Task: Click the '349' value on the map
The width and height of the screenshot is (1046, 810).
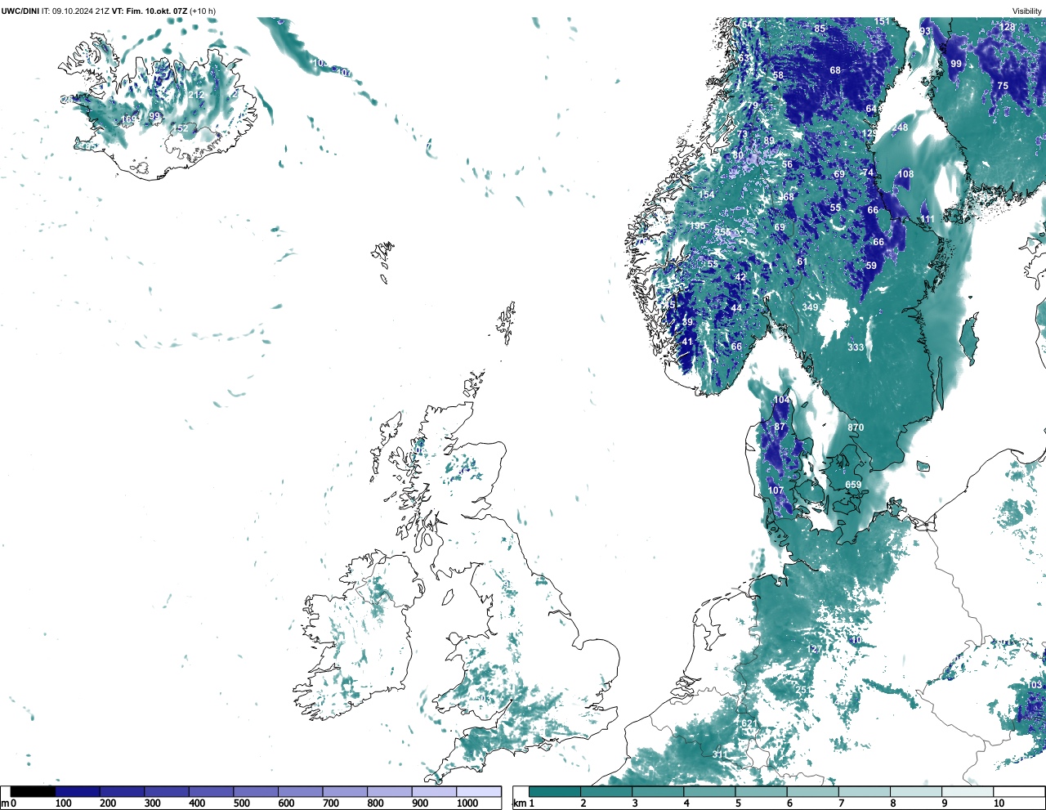Action: (x=810, y=307)
